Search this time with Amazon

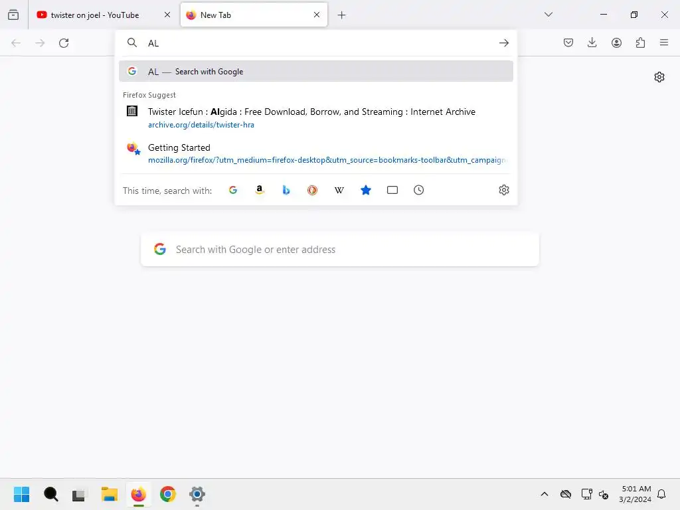[x=260, y=190]
